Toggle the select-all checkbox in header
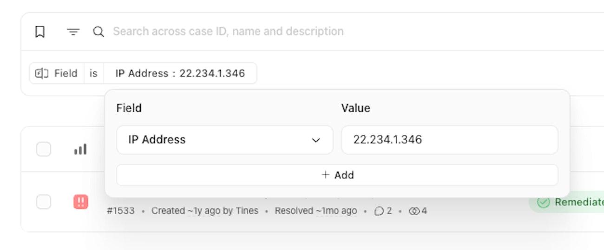 click(44, 149)
